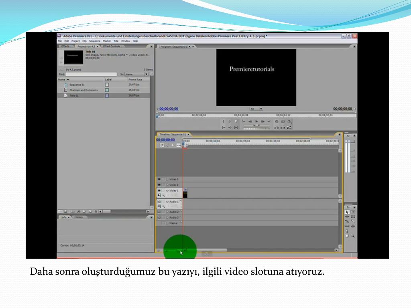The image size is (411, 308).
Task: Toggle lock box on Video 1 track
Action: [x=163, y=190]
